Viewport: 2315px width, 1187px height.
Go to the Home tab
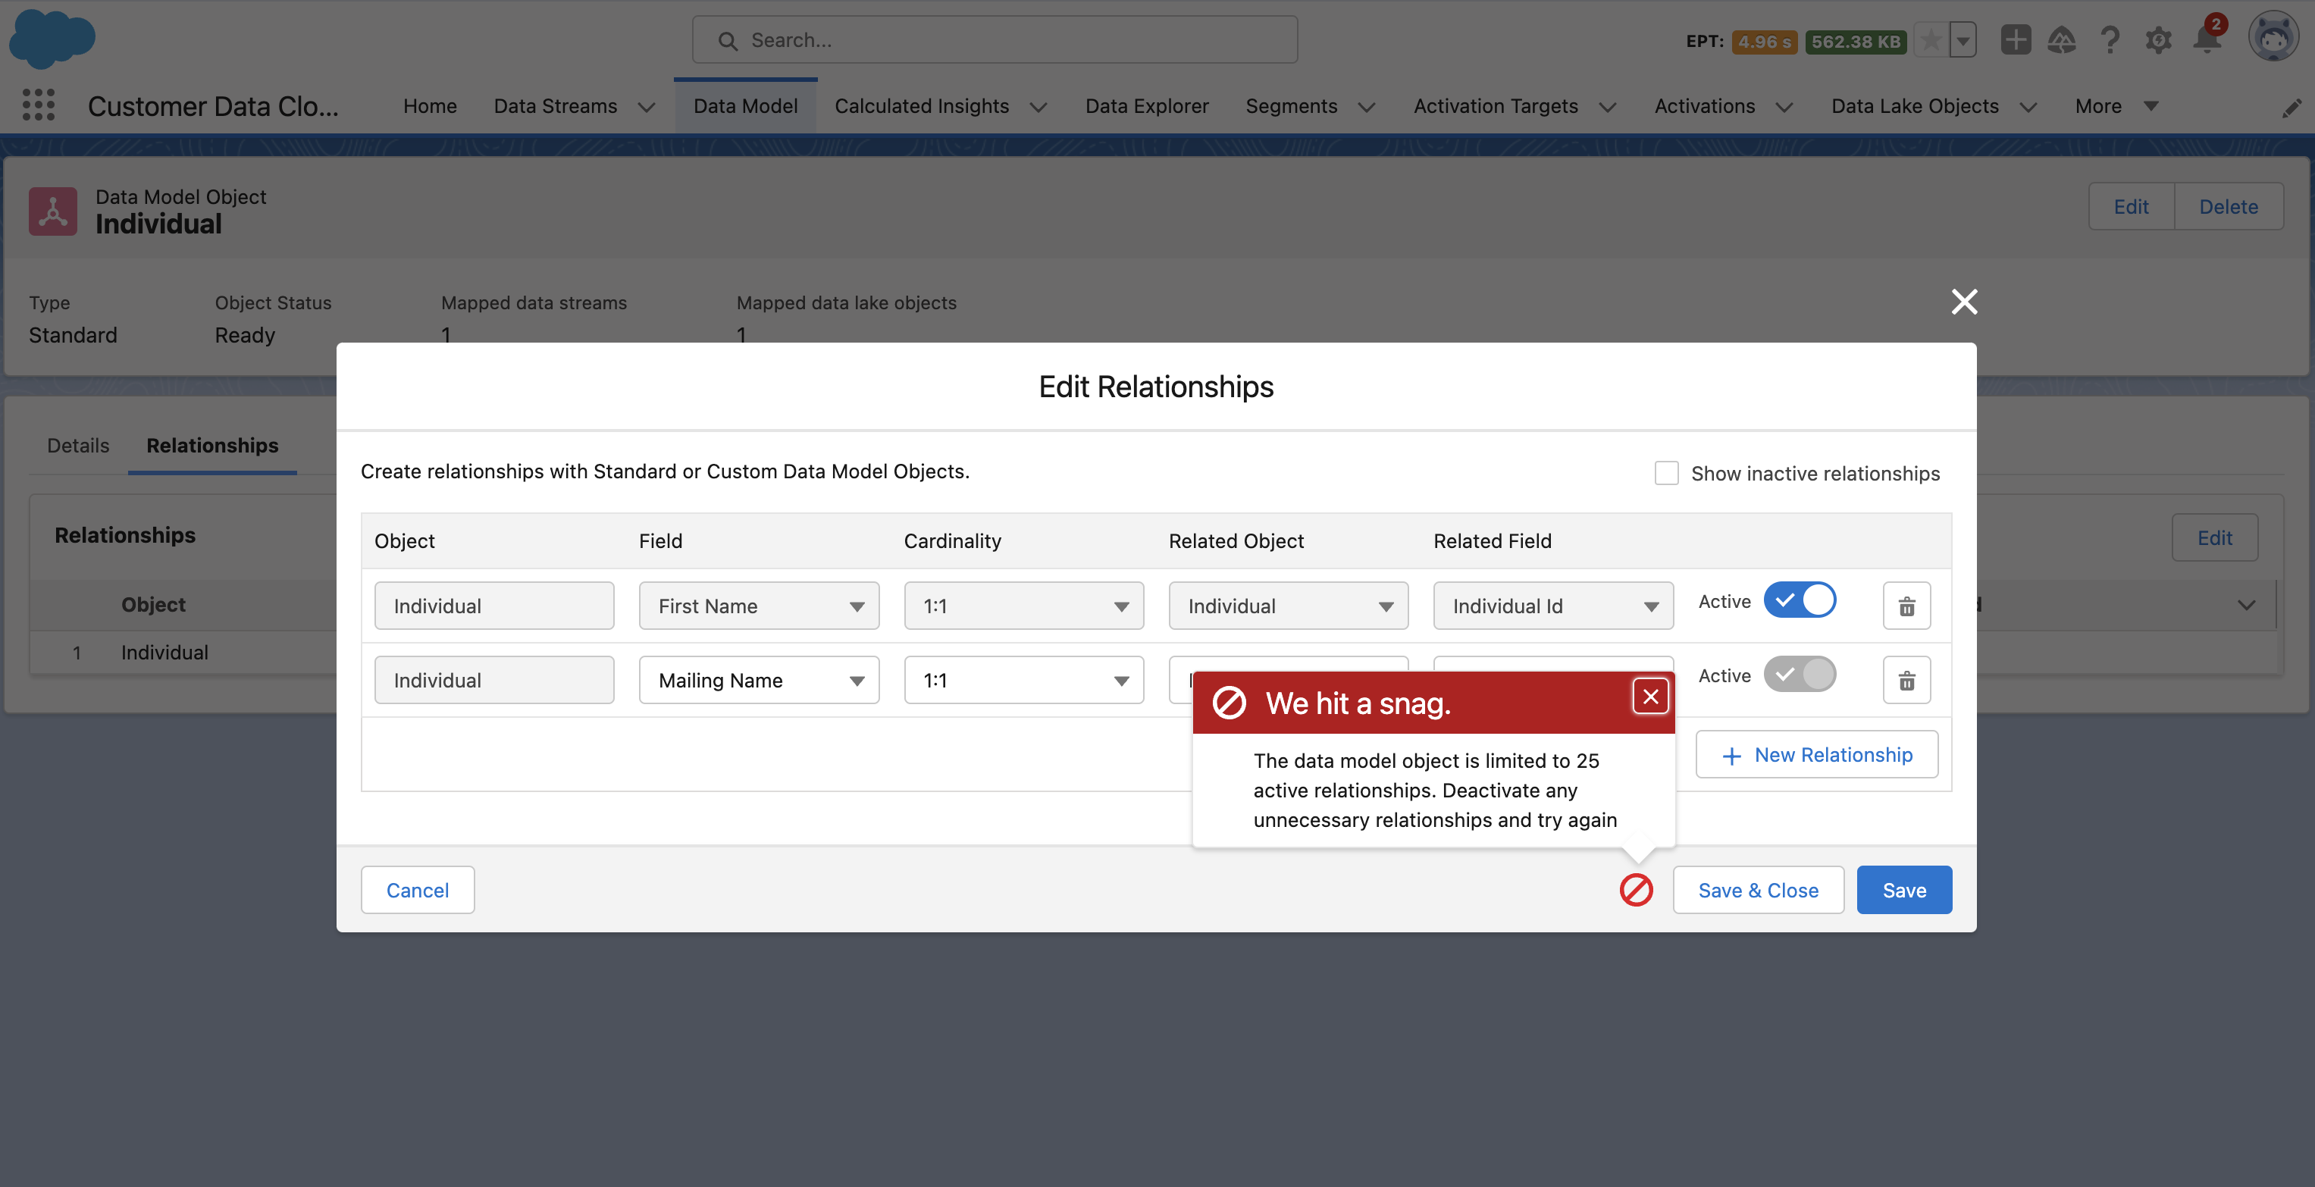[431, 106]
